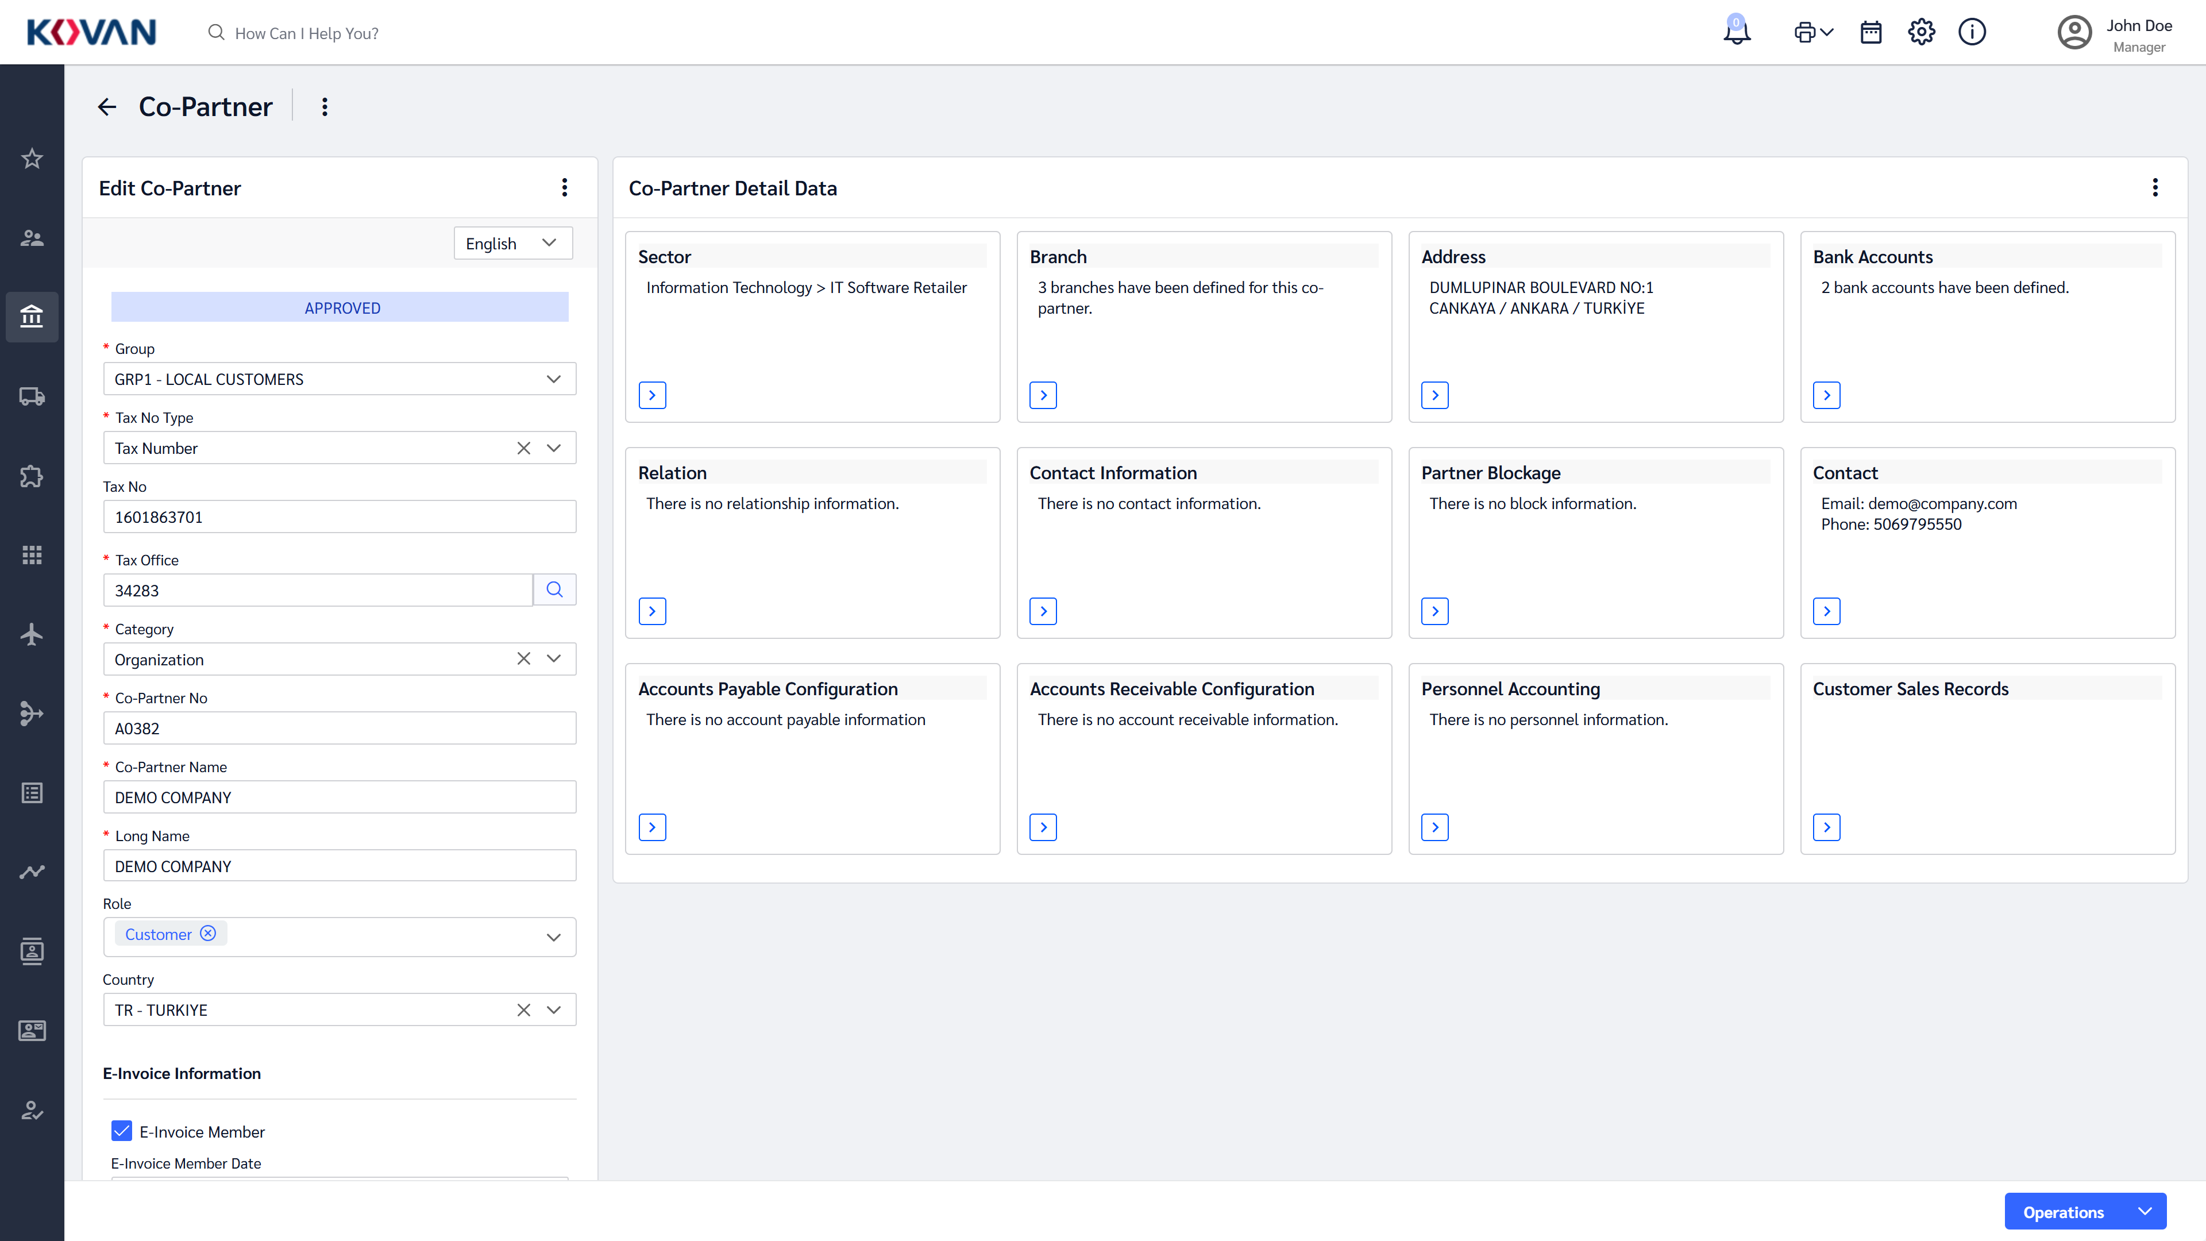The image size is (2206, 1241).
Task: Open the Bank Accounts card arrow button
Action: coord(1827,396)
